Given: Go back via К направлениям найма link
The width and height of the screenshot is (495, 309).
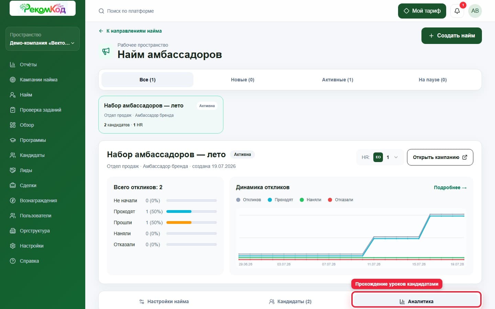Looking at the screenshot, I should pyautogui.click(x=130, y=31).
